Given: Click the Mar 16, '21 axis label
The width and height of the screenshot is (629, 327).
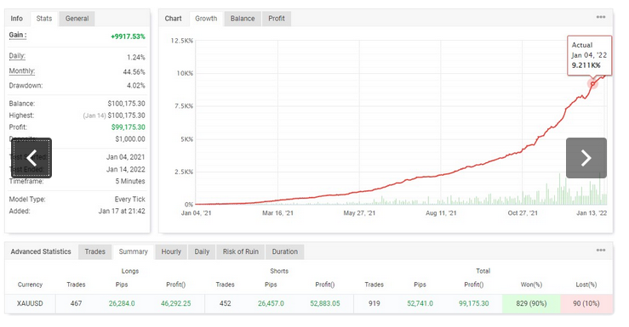Looking at the screenshot, I should [277, 213].
